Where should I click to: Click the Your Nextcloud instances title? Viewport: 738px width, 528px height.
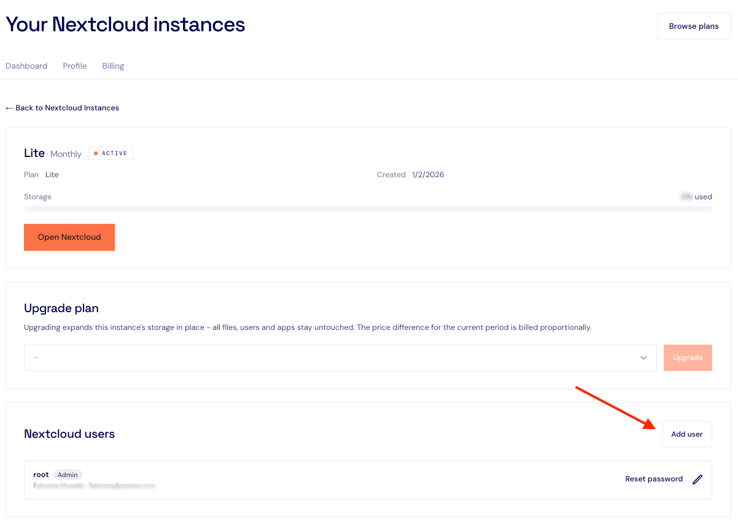pyautogui.click(x=125, y=25)
